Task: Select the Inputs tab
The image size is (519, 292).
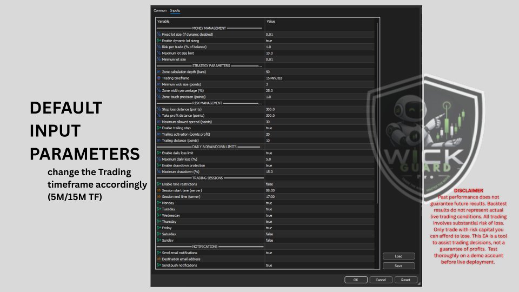Action: (x=175, y=11)
